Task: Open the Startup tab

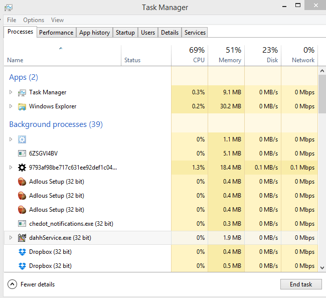Action: tap(125, 32)
